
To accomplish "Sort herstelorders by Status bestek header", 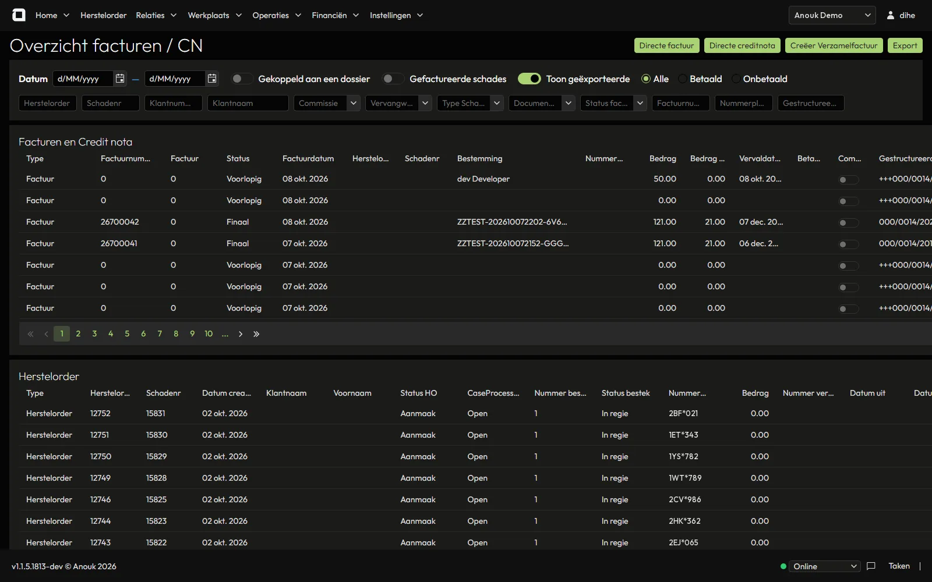I will click(x=626, y=393).
